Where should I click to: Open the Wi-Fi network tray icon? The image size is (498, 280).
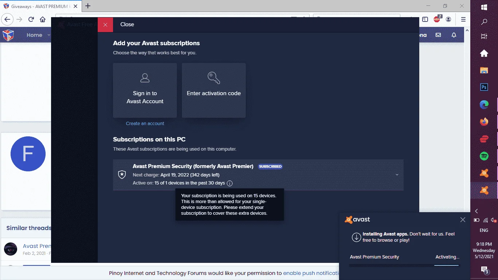pos(486,220)
